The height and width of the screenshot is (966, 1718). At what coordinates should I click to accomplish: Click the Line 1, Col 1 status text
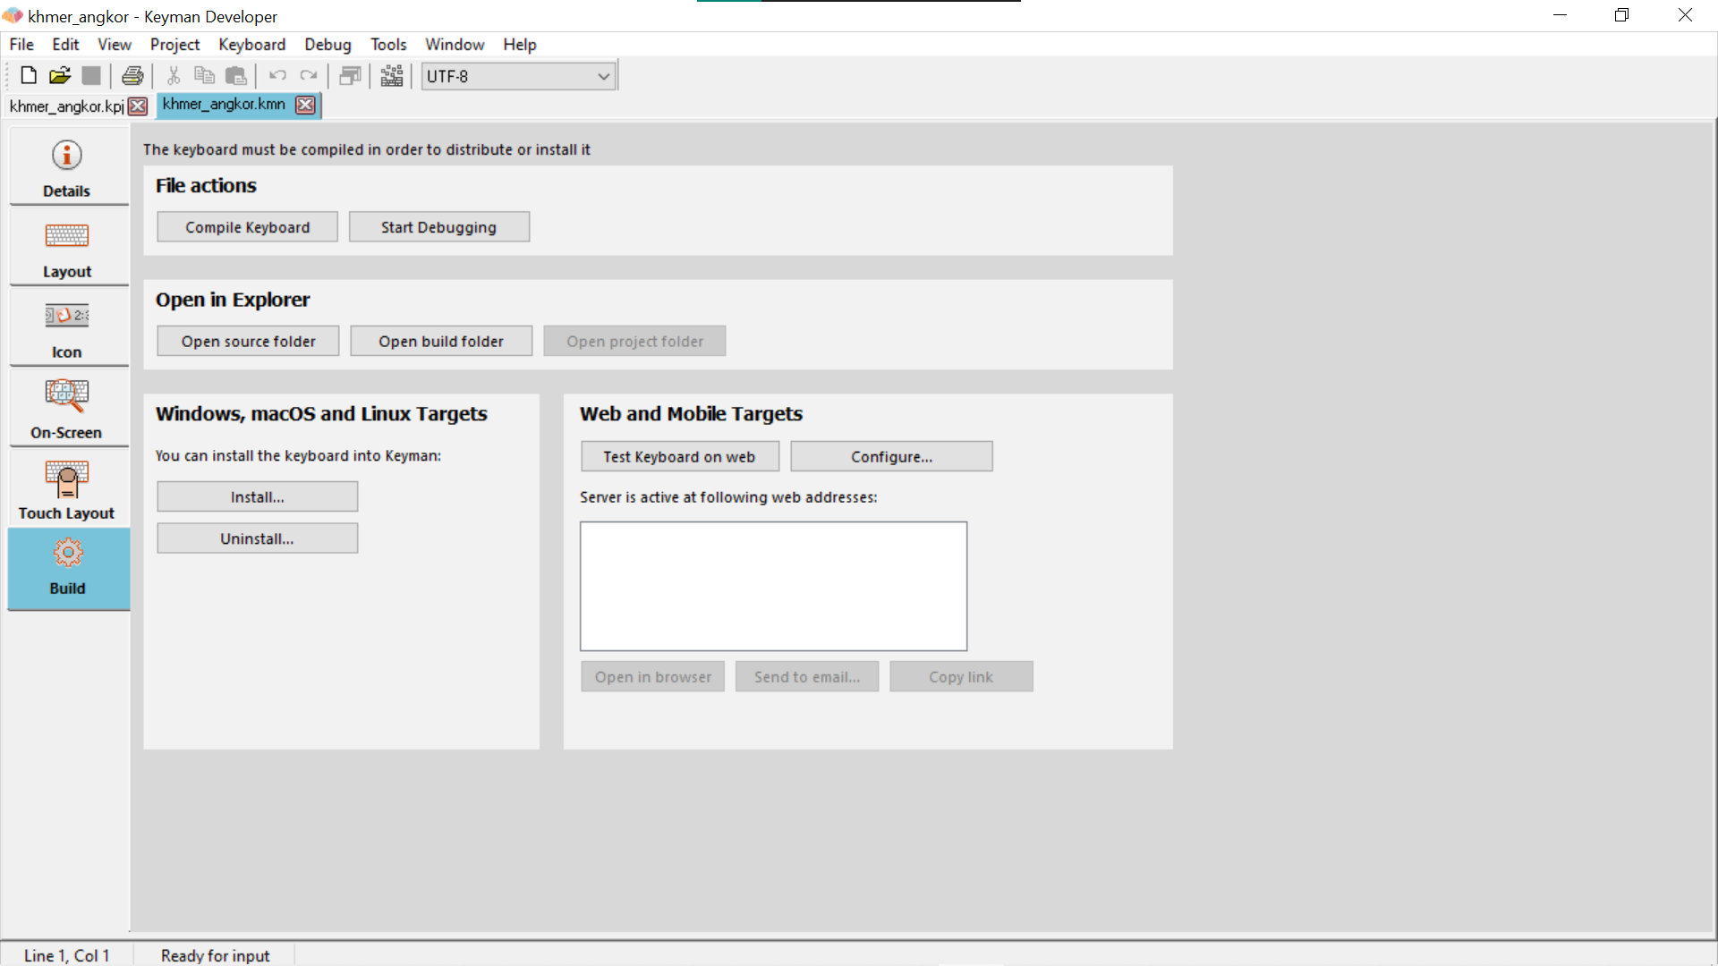pos(66,955)
